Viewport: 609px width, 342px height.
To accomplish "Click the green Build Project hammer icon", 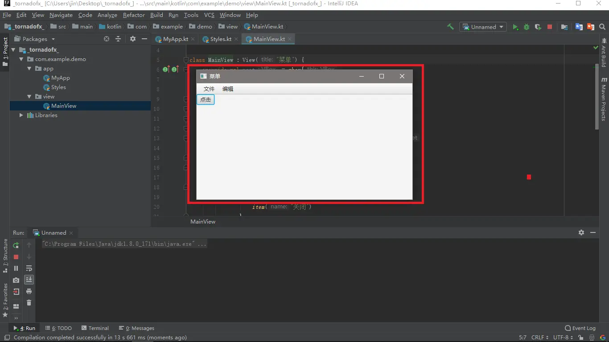I will tap(450, 27).
